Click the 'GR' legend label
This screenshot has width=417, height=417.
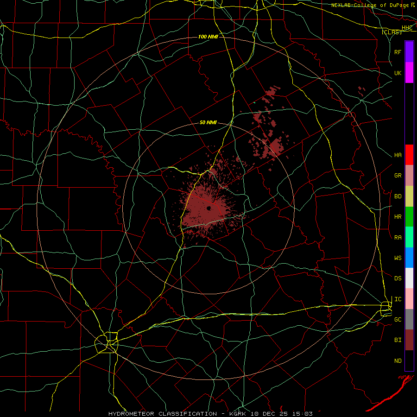point(398,176)
